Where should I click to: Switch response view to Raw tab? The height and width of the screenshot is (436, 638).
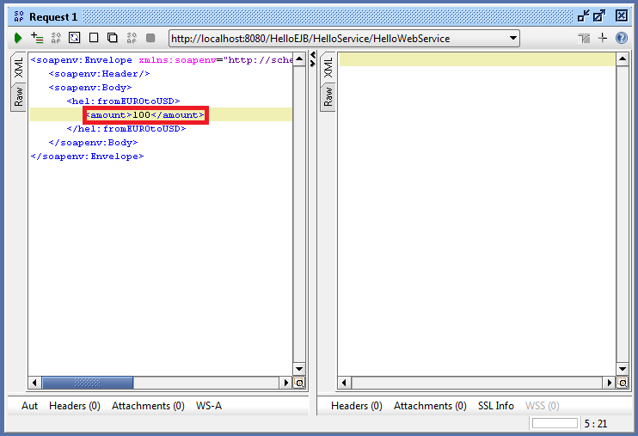[328, 96]
